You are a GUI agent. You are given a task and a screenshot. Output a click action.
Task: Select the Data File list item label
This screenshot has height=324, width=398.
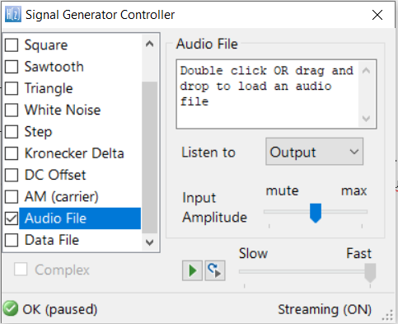pos(52,240)
